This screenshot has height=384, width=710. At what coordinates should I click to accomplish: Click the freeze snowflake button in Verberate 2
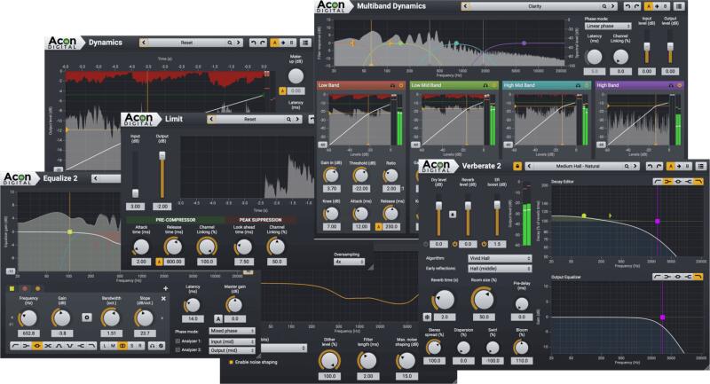pyautogui.click(x=427, y=317)
